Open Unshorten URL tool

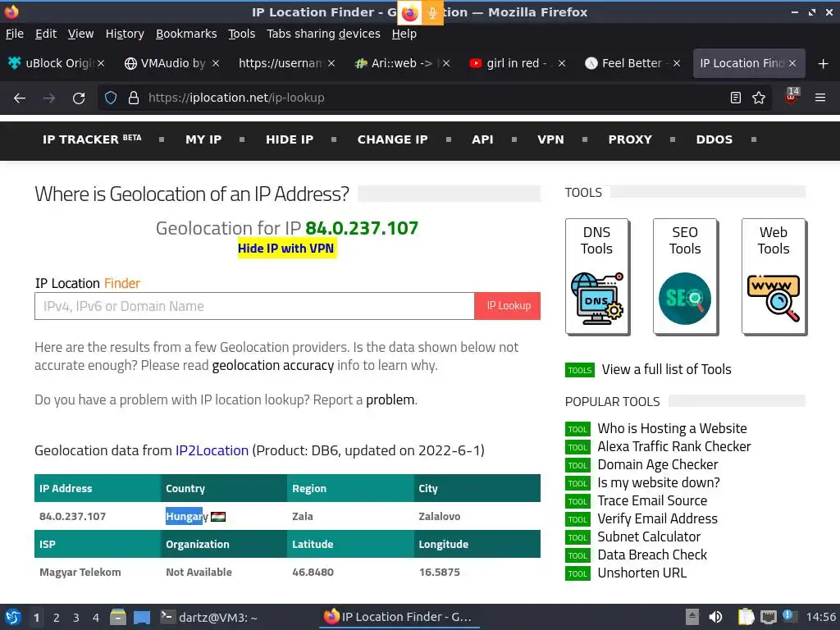point(641,573)
